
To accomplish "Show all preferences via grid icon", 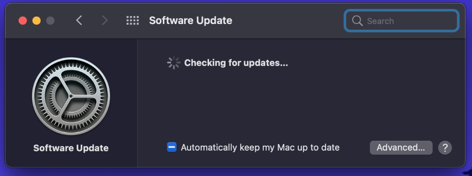I will [133, 20].
